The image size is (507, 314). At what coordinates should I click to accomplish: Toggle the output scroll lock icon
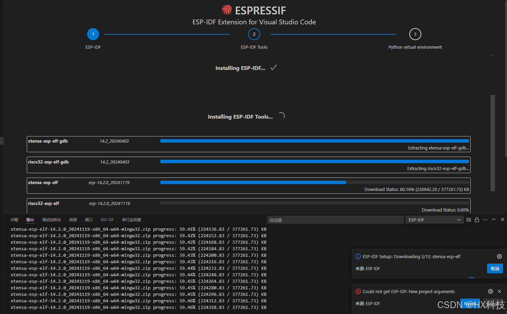coord(477,220)
